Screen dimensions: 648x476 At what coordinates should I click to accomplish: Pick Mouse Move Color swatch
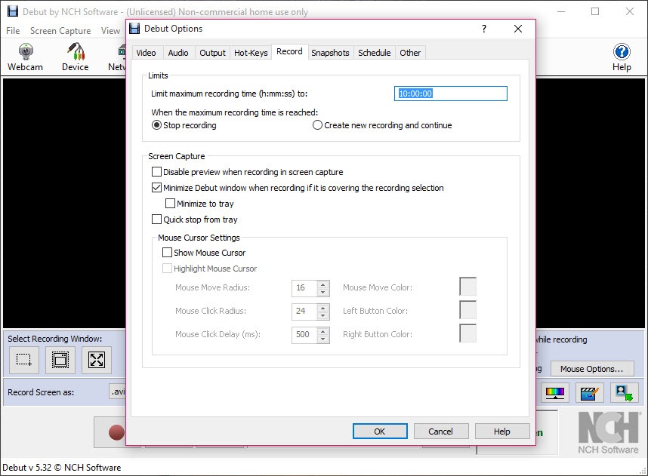pos(467,287)
